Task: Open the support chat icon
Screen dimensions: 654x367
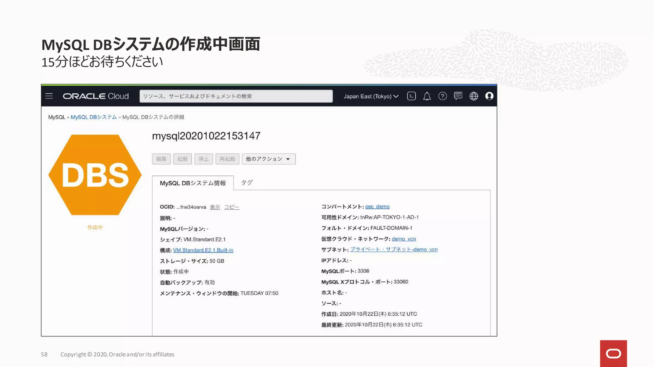Action: [458, 96]
